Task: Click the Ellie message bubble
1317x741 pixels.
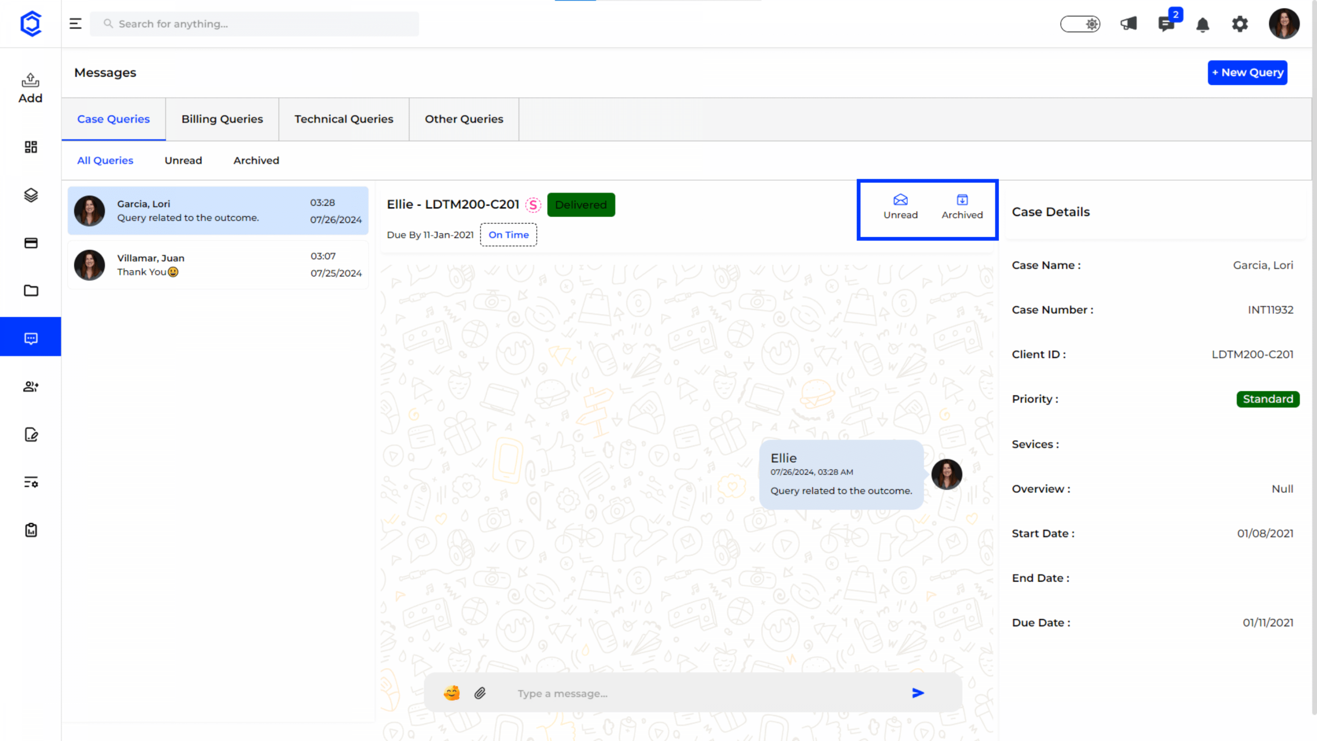Action: [x=841, y=475]
